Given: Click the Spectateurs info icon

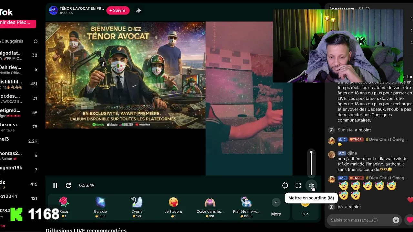Looking at the screenshot, I should pos(368,9).
